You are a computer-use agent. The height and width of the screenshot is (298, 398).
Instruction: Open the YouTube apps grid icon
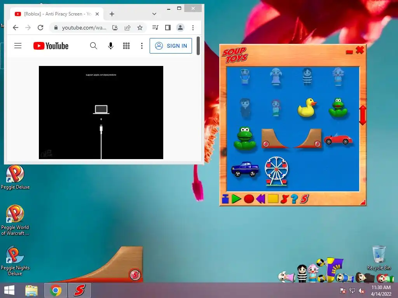click(x=126, y=46)
